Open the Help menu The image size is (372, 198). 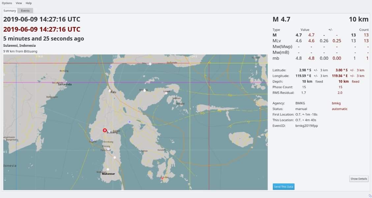29,3
